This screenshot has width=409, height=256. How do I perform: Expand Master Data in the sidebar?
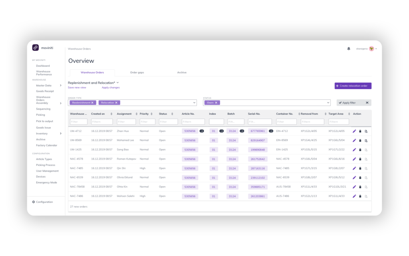click(x=61, y=85)
